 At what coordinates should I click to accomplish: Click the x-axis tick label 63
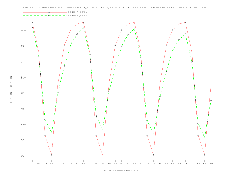tap(166, 163)
